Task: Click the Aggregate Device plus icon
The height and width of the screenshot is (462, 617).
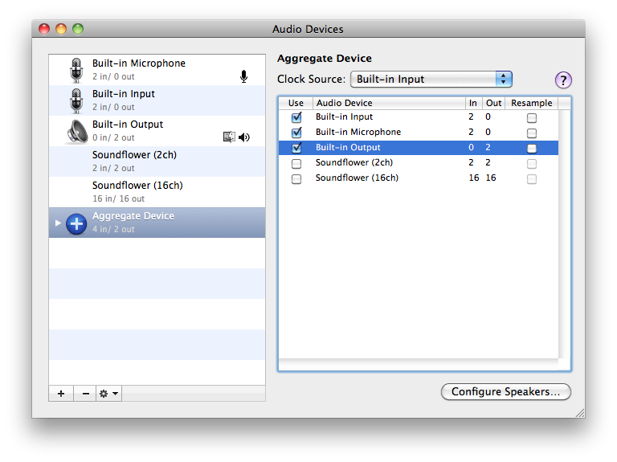Action: (x=76, y=223)
